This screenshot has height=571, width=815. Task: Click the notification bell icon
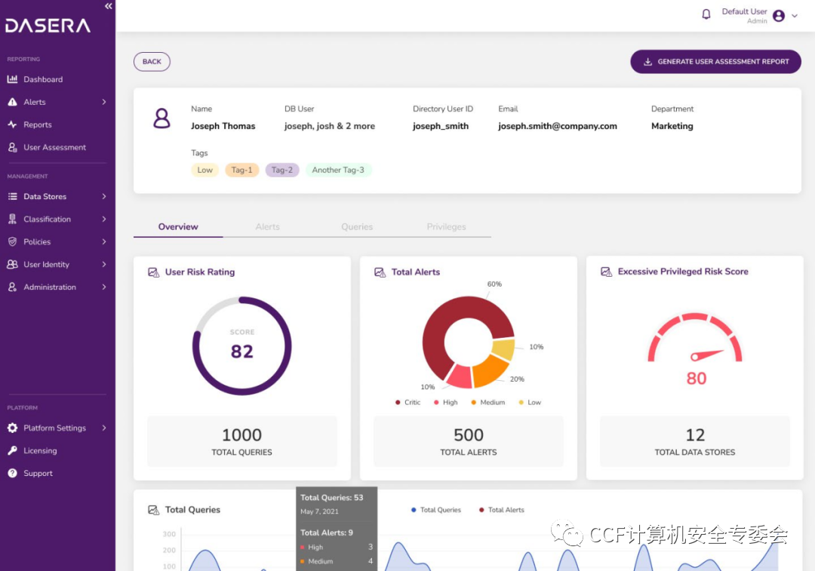tap(706, 14)
